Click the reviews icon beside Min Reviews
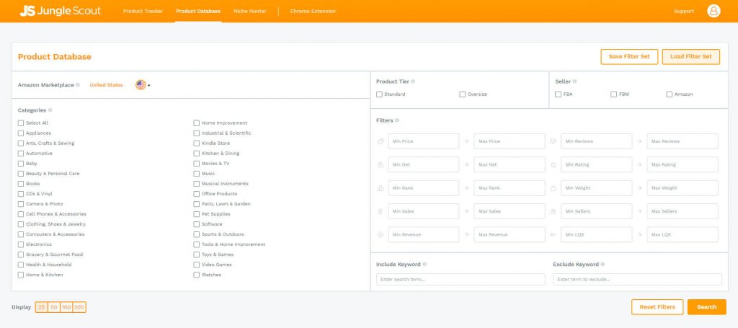The image size is (738, 328). point(553,141)
